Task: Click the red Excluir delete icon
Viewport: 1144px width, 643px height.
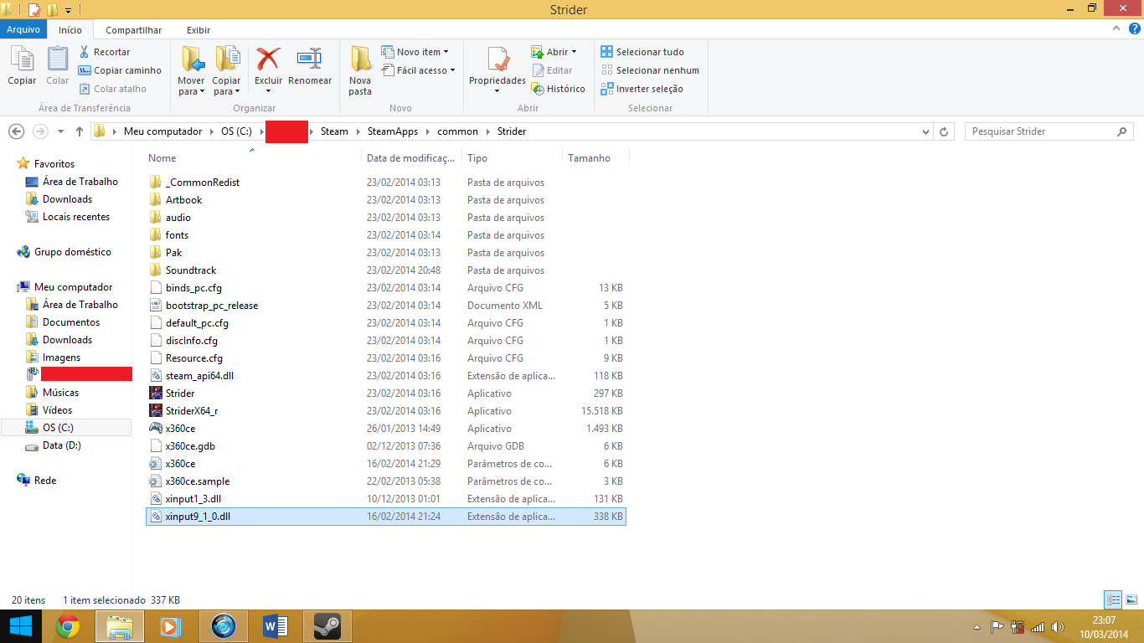Action: click(268, 59)
